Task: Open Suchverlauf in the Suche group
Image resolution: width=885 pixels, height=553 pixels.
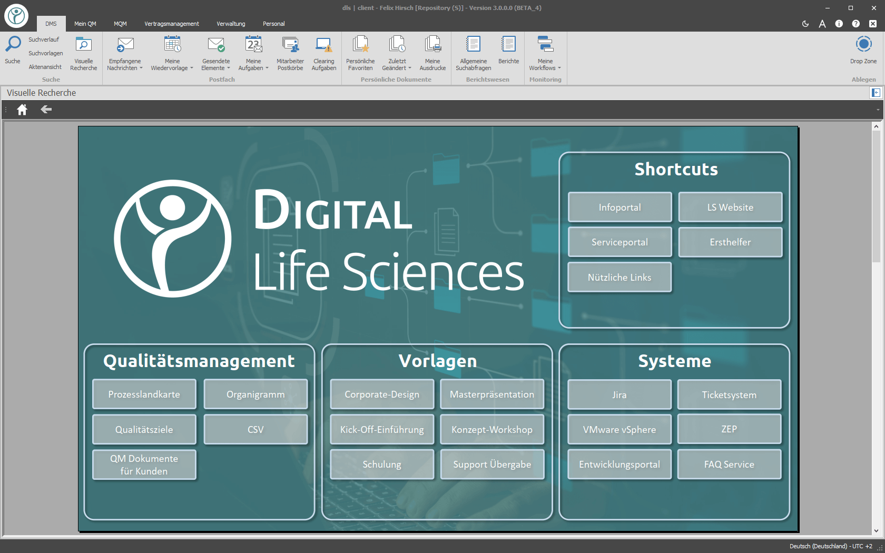Action: pyautogui.click(x=44, y=39)
